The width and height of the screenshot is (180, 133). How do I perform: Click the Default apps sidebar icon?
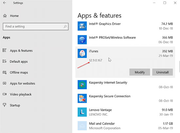pos(5,61)
